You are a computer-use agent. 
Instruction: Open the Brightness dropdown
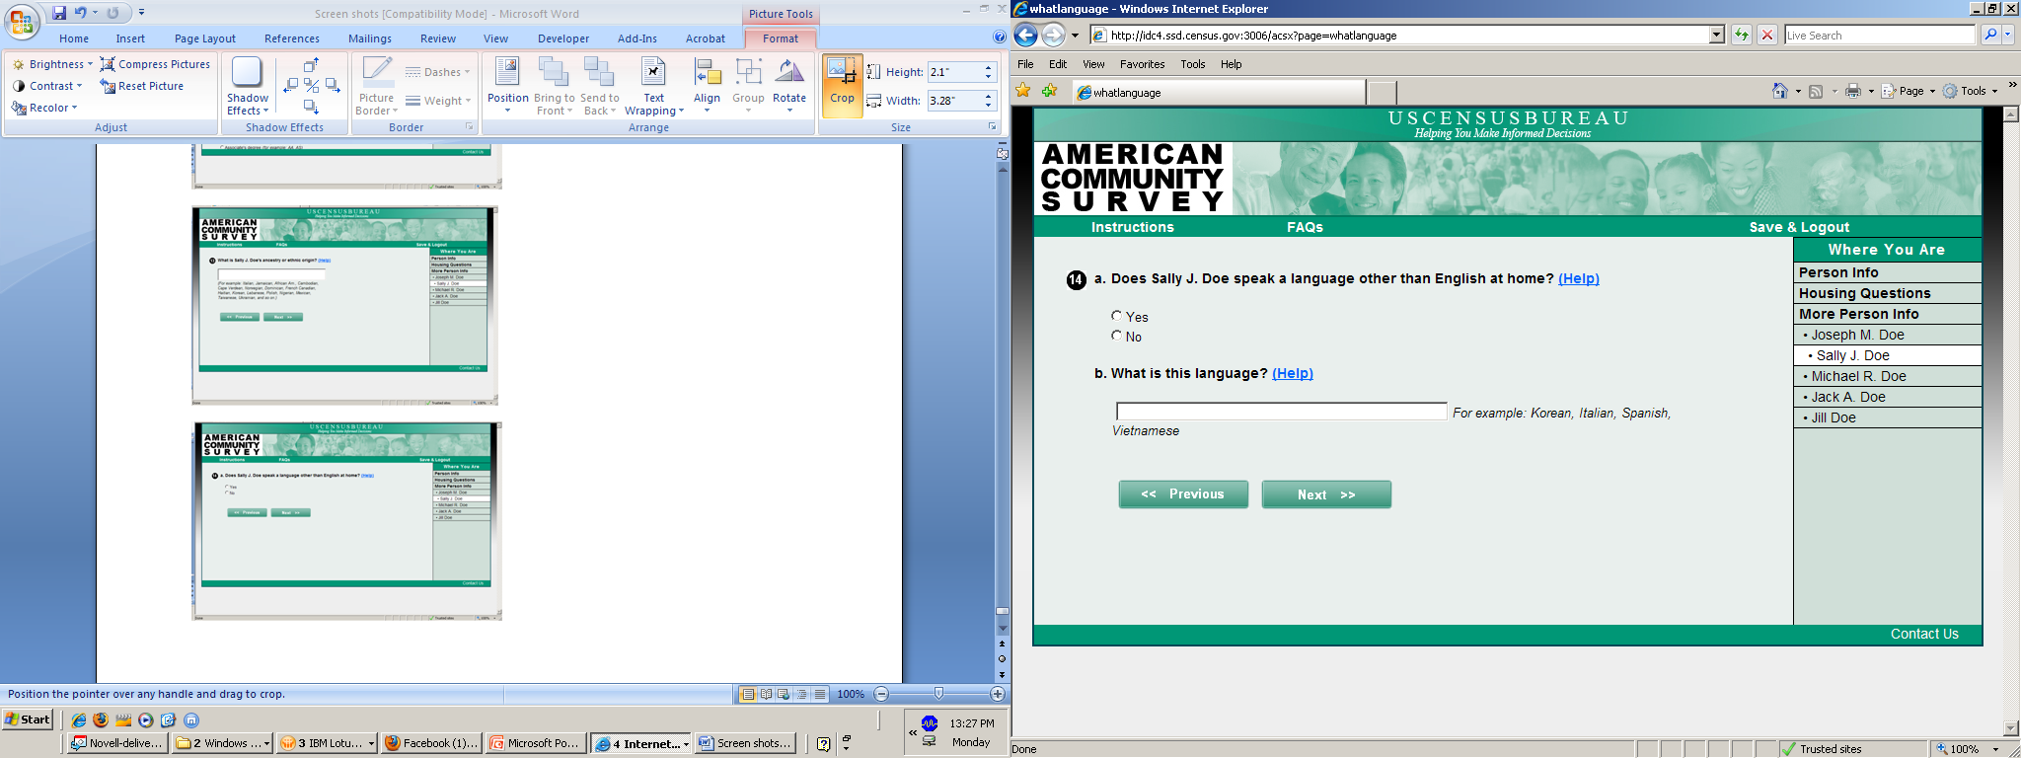[x=52, y=64]
